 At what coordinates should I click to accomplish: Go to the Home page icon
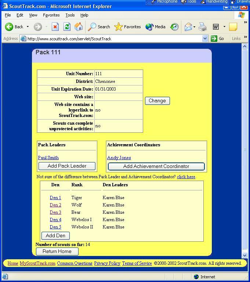(x=79, y=27)
